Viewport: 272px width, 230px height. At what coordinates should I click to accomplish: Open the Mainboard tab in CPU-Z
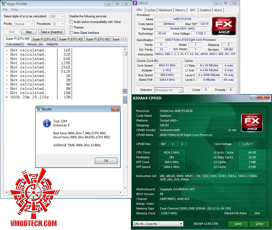(x=165, y=10)
